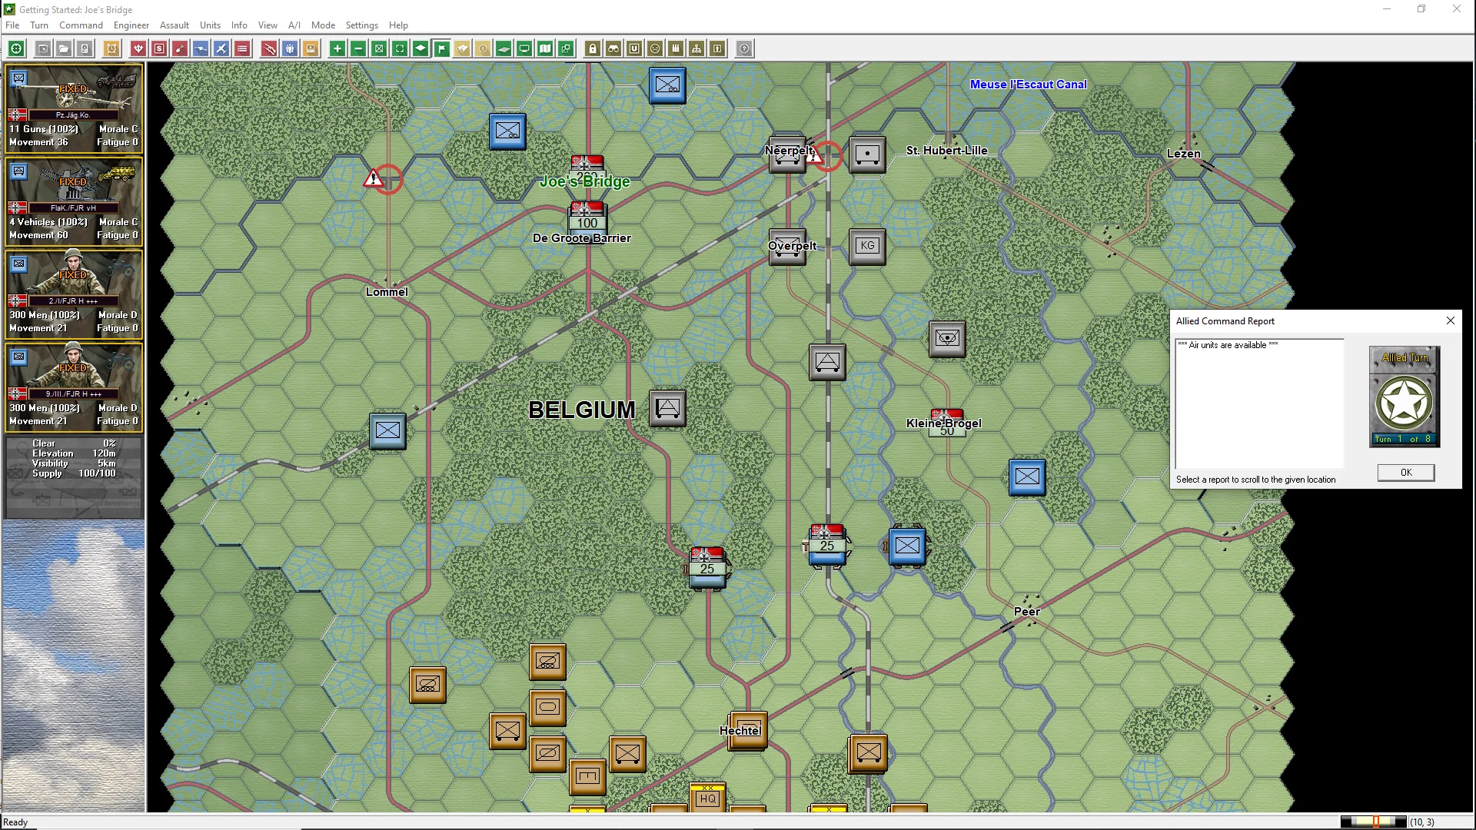Click the St. Hubert-Lille map label
1476x830 pixels.
point(946,151)
